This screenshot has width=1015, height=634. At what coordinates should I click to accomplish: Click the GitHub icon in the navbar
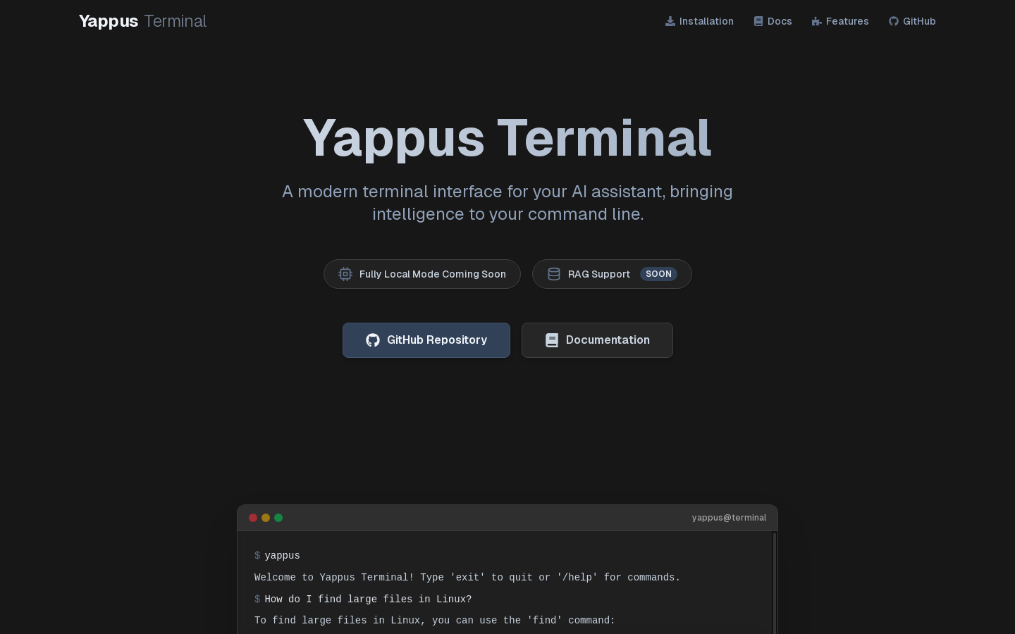(x=894, y=21)
